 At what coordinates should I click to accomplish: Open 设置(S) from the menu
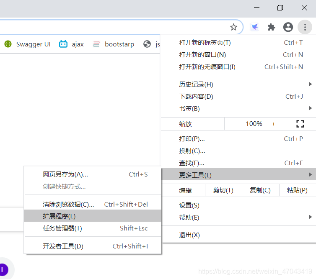coord(238,205)
